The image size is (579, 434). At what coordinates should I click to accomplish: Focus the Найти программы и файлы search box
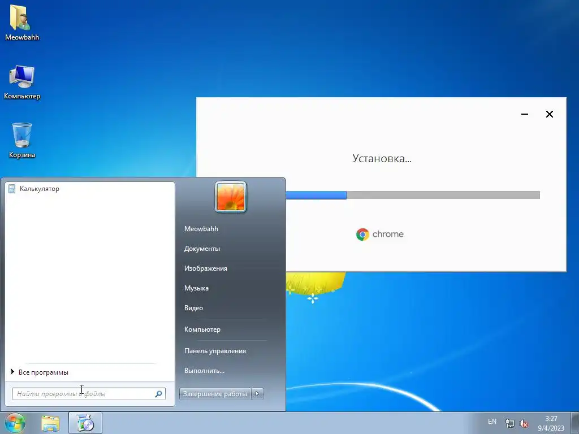tap(89, 394)
